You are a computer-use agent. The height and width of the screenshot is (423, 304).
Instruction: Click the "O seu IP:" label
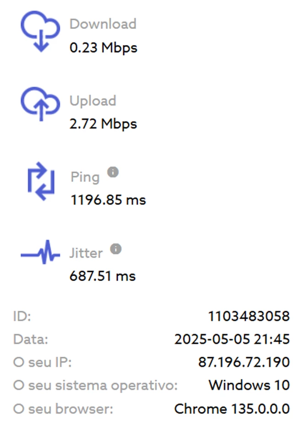pos(43,362)
